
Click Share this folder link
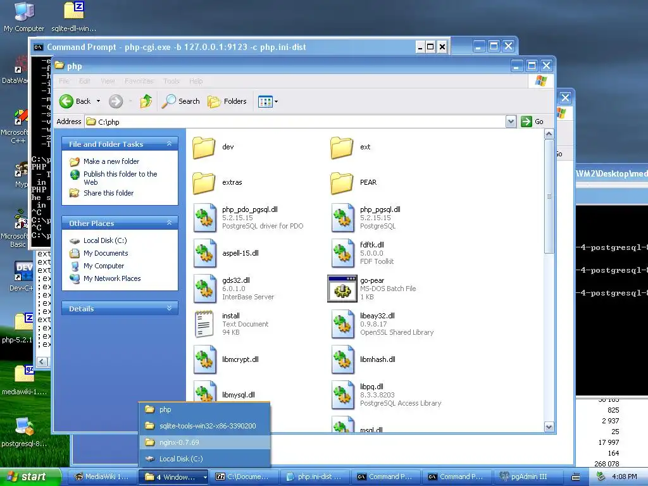point(108,193)
